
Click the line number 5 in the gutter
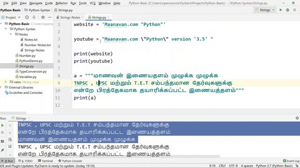[59, 54]
